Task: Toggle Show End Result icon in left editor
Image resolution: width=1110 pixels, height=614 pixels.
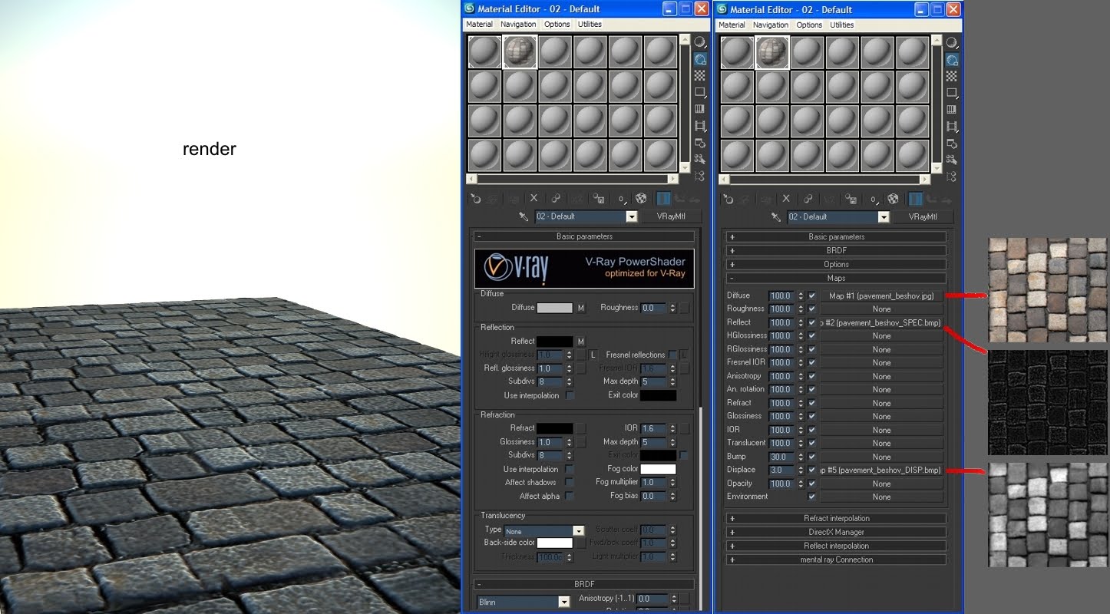Action: coord(663,199)
